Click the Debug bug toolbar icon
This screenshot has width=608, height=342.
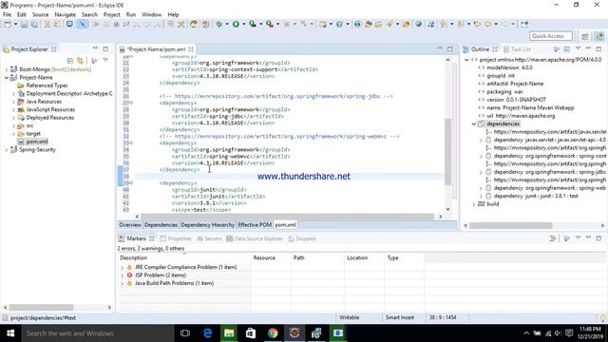click(219, 24)
